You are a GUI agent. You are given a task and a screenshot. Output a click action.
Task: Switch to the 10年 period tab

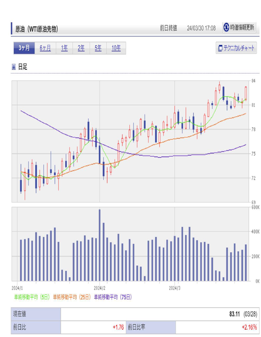coord(116,48)
